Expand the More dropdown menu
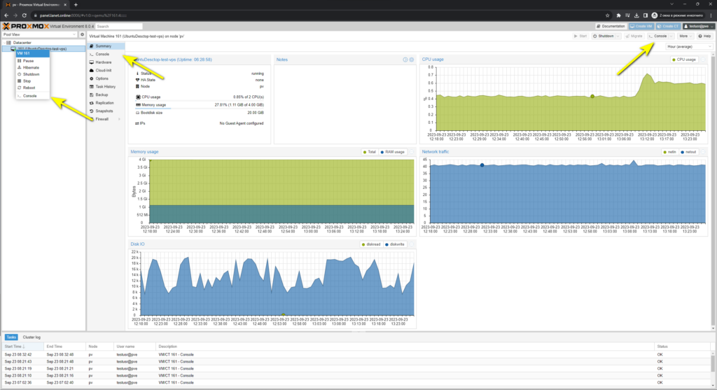717x390 pixels. (687, 36)
